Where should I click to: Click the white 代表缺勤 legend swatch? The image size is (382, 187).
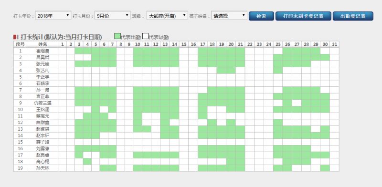[145, 36]
